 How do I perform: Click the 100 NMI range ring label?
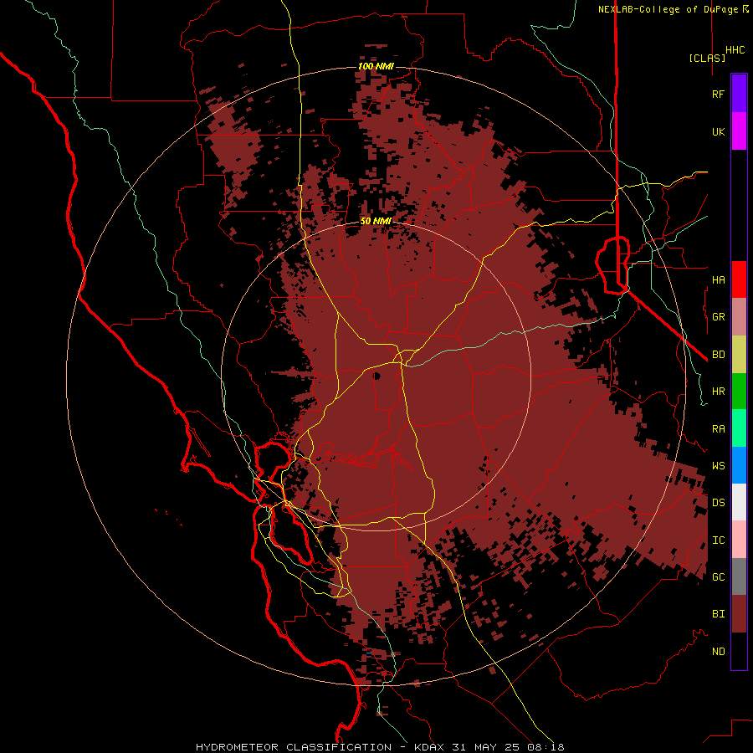376,66
